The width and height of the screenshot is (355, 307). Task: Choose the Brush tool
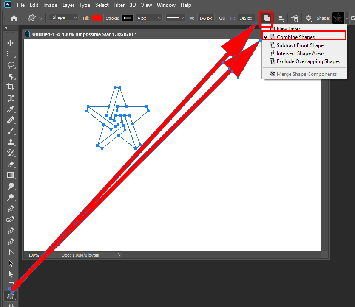11,131
